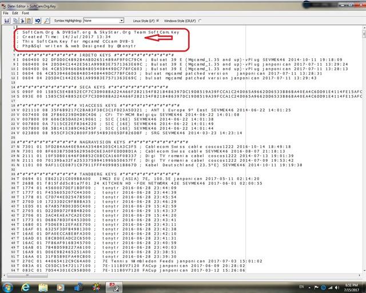Click the IRDETO KEYS header line
The image size is (366, 293).
point(96,55)
